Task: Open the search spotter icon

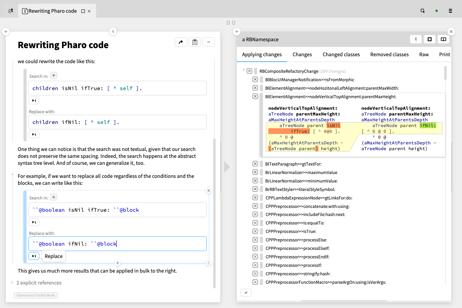Action: (422, 11)
